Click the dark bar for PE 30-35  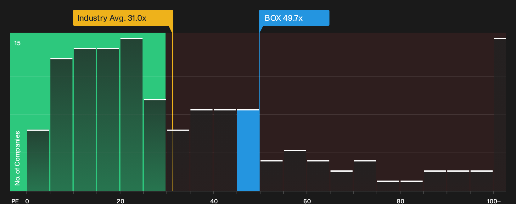[178, 160]
